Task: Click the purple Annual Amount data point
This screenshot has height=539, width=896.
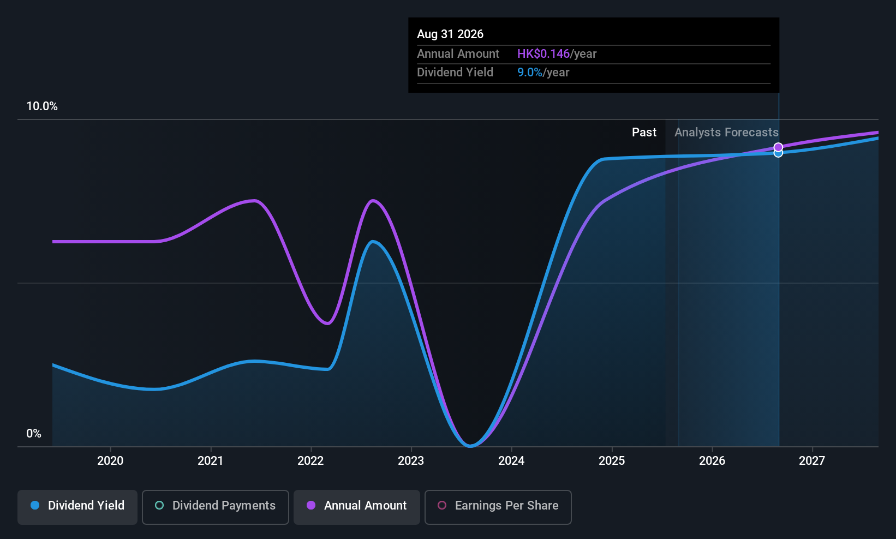Action: (779, 147)
